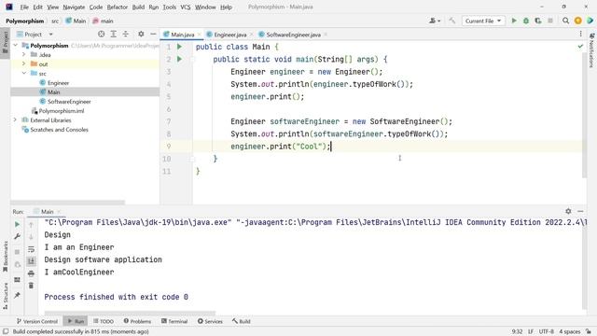
Task: Collapse the Polymorphism root folder
Action: (16, 46)
